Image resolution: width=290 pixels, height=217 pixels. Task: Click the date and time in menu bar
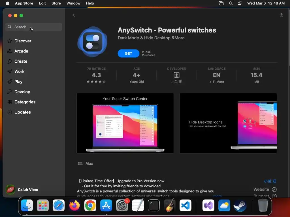pos(266,3)
